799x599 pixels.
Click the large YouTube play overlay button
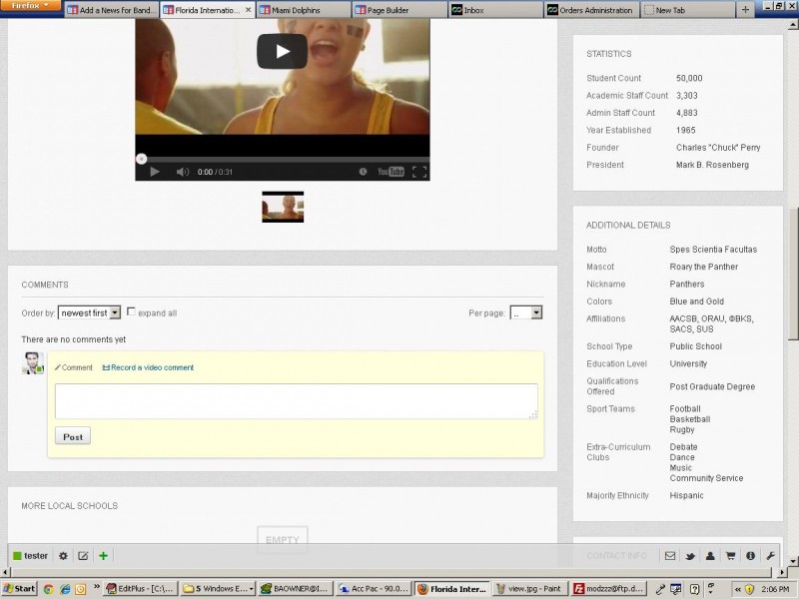pos(282,51)
